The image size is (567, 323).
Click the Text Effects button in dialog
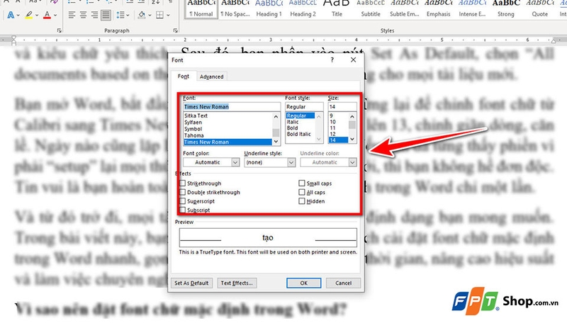237,283
